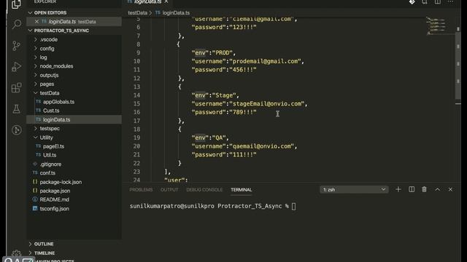Open the Run and Debug view
This screenshot has height=262, width=467.
[x=16, y=66]
